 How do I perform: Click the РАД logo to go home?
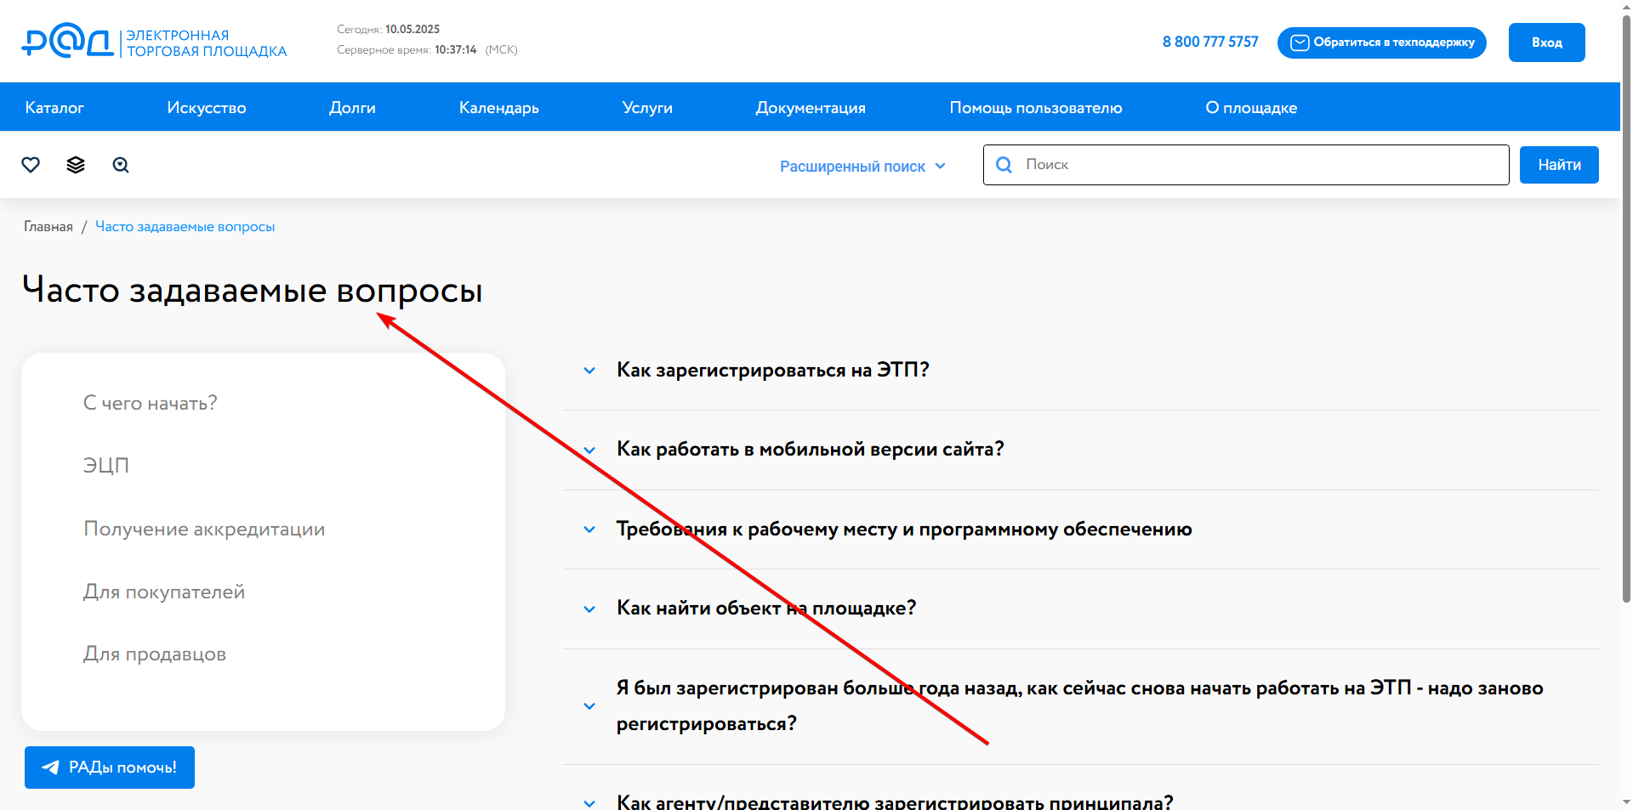[154, 42]
